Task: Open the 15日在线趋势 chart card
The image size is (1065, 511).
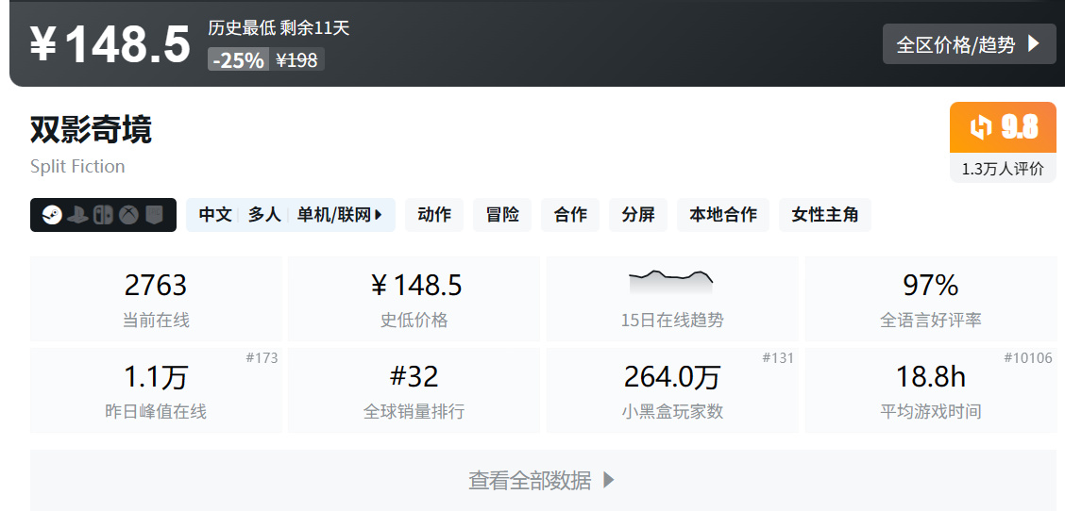Action: point(672,299)
